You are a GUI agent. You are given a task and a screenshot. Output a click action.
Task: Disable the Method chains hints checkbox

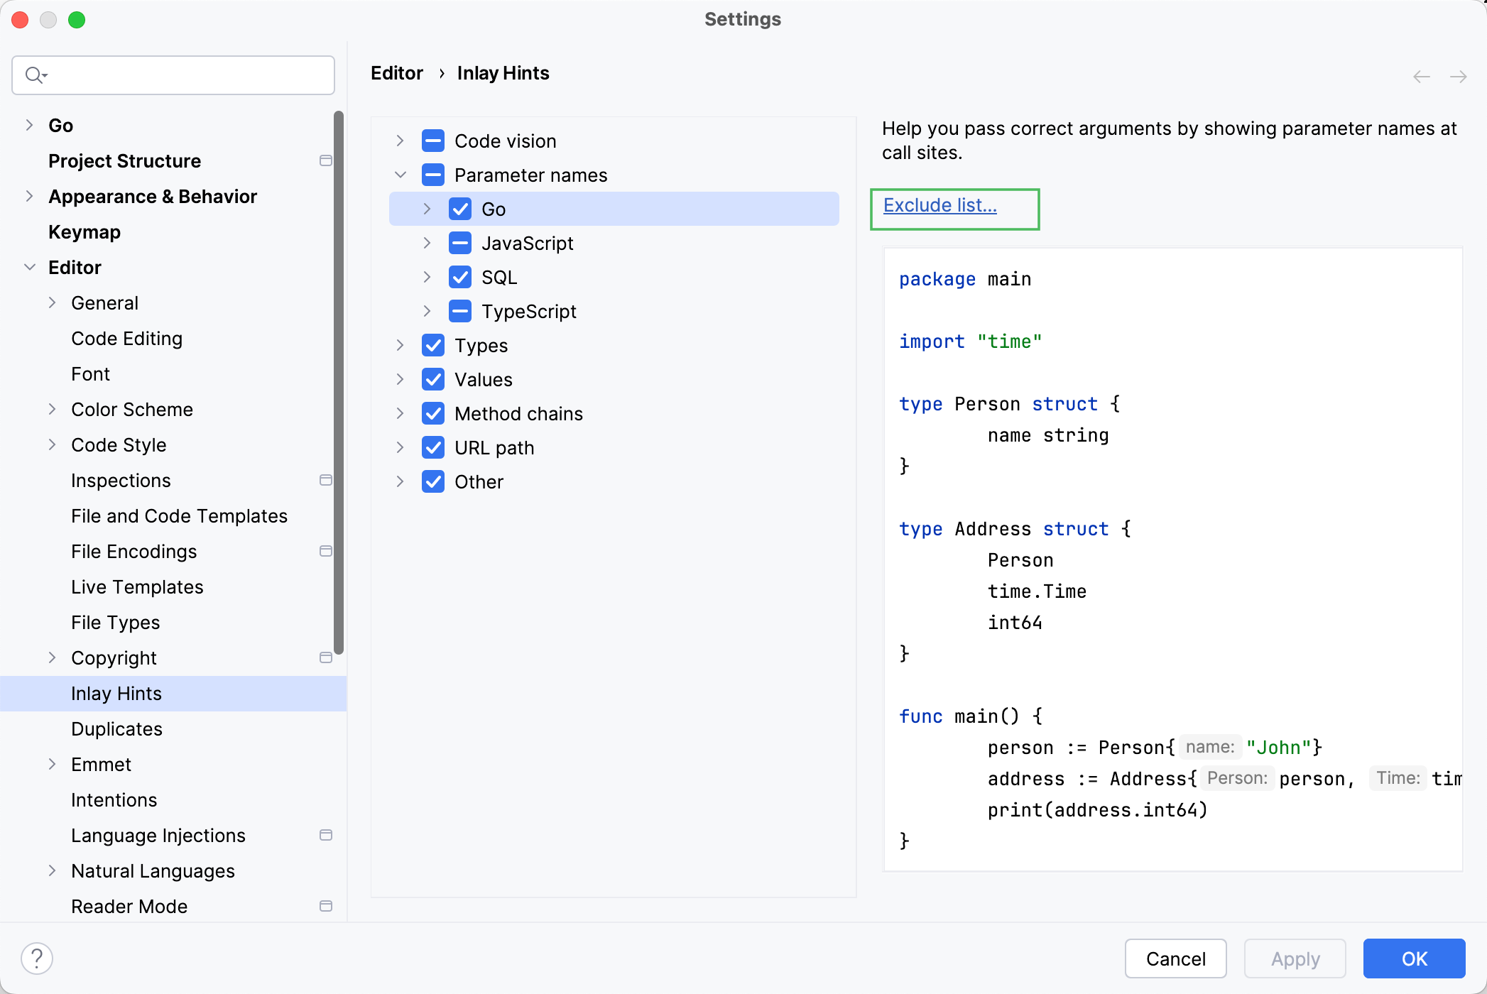[433, 413]
